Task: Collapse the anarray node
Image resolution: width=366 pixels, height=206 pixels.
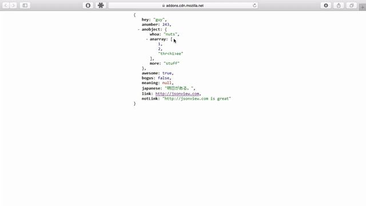Action: pos(147,39)
